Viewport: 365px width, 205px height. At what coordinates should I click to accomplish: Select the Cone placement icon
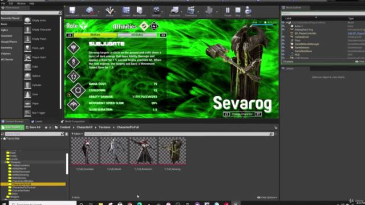[27, 95]
